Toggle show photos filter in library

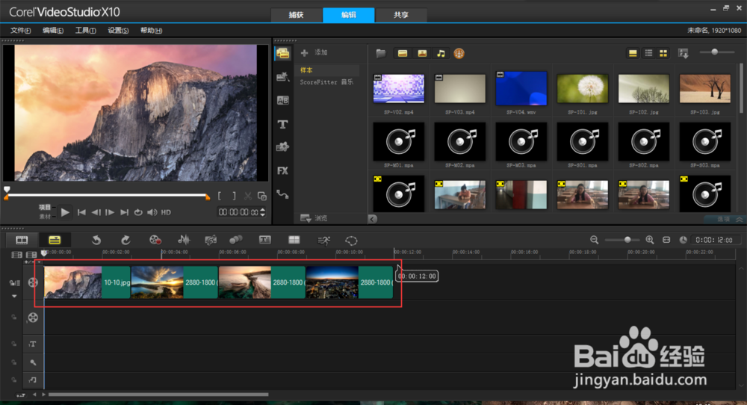422,53
